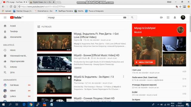Open the Mail.Ru bookmark
Viewport: 191px width, 107px height.
click(x=79, y=11)
